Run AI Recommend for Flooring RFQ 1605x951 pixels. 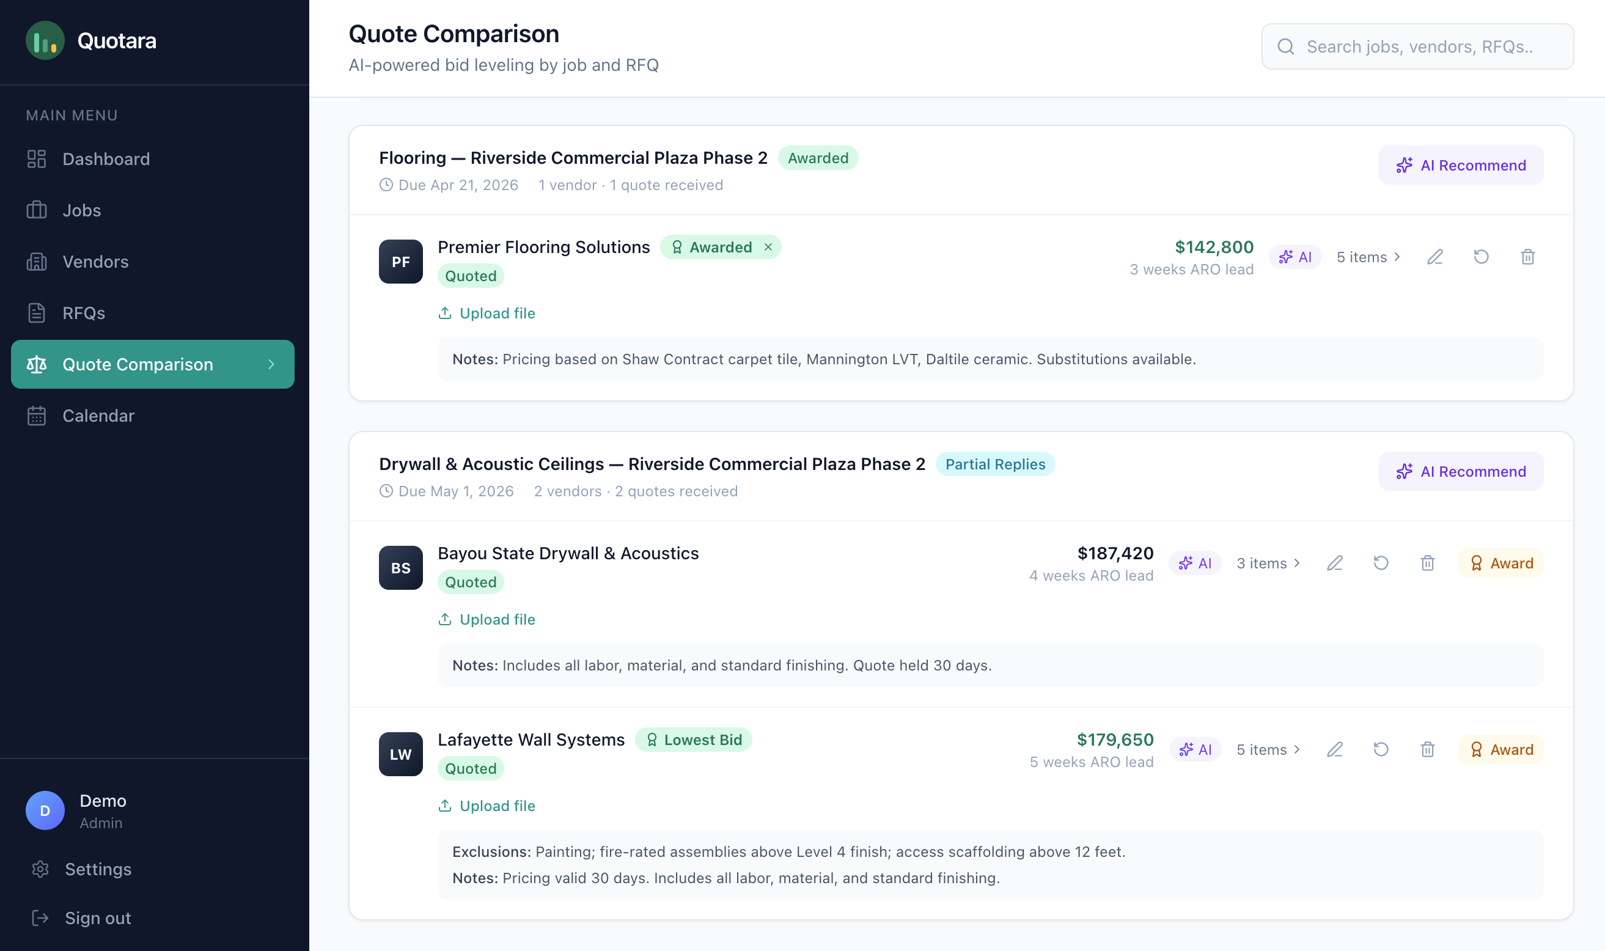(1461, 166)
